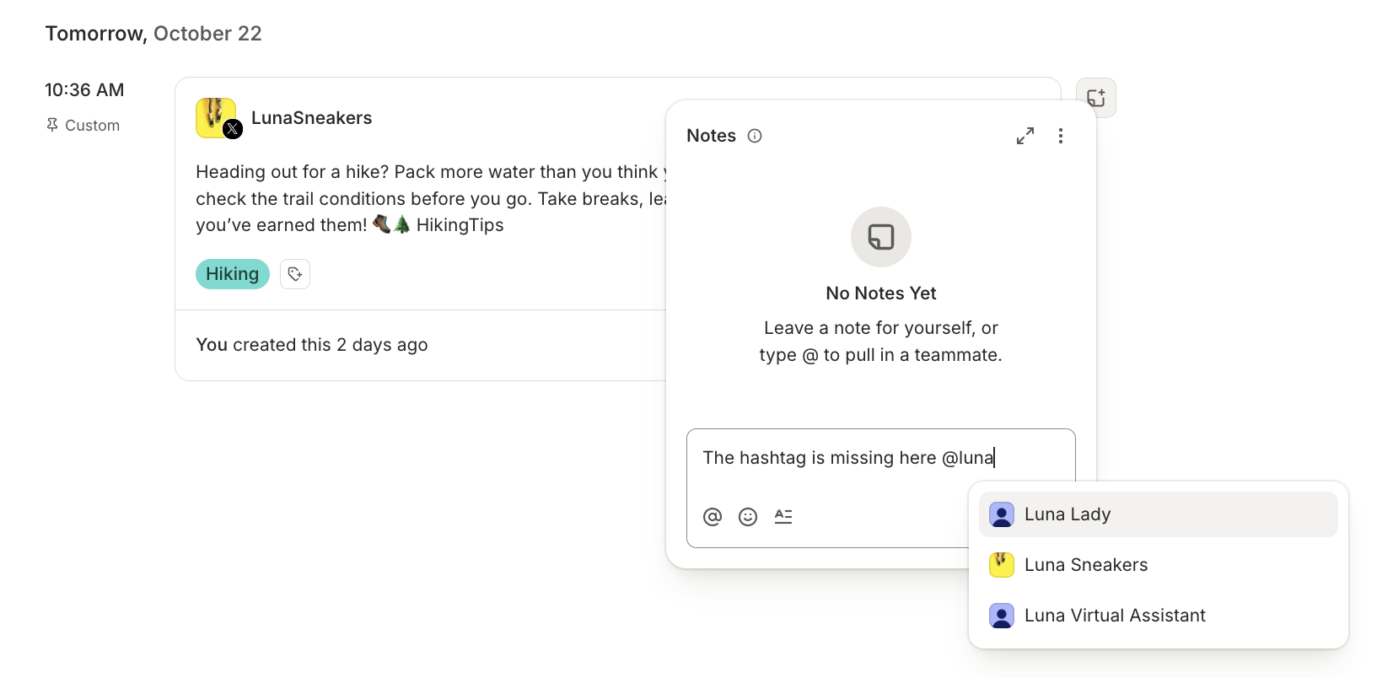Viewport: 1393px width, 678px height.
Task: Select the 'No Notes Yet' heading
Action: pyautogui.click(x=881, y=293)
